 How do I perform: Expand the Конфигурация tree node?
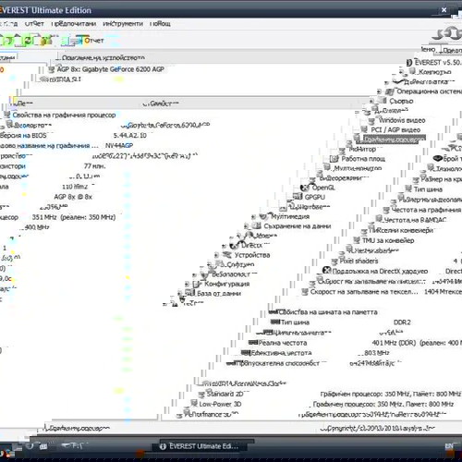pos(187,285)
